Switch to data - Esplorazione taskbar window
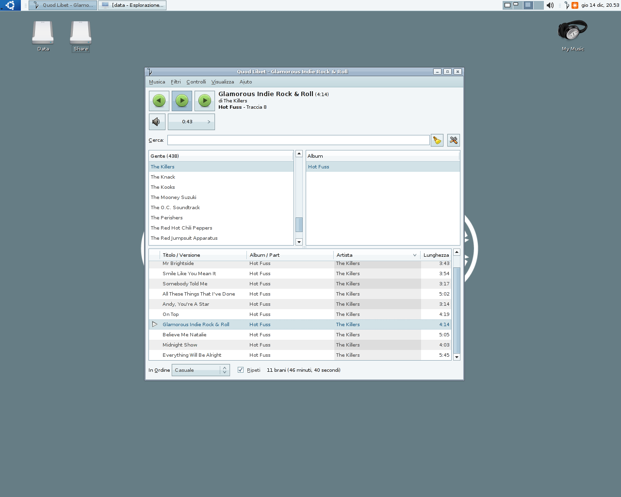 pyautogui.click(x=132, y=5)
